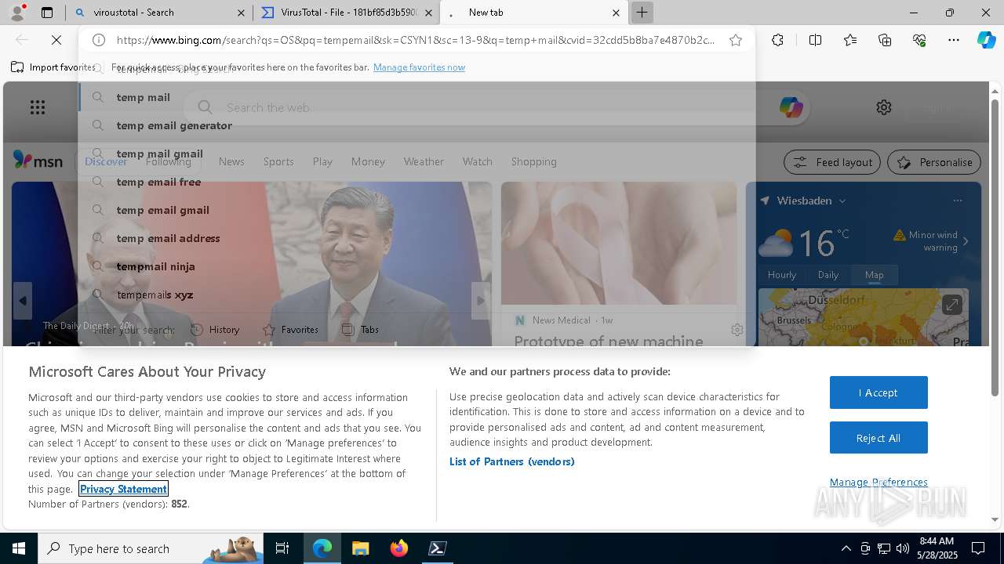Open the Favorites list icon
1004x564 pixels.
tap(850, 40)
